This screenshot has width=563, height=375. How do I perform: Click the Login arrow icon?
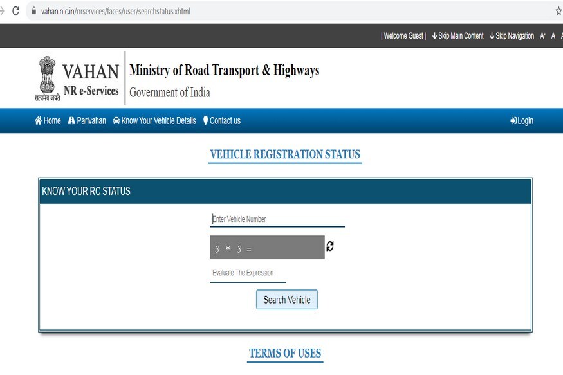pos(513,121)
